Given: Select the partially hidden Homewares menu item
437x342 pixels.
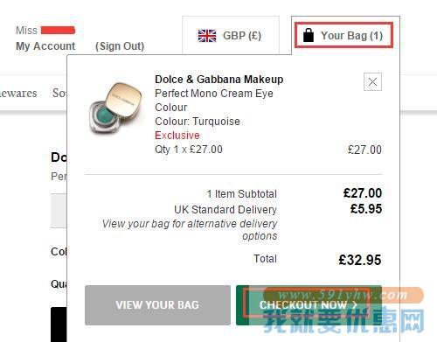Looking at the screenshot, I should click(x=18, y=94).
